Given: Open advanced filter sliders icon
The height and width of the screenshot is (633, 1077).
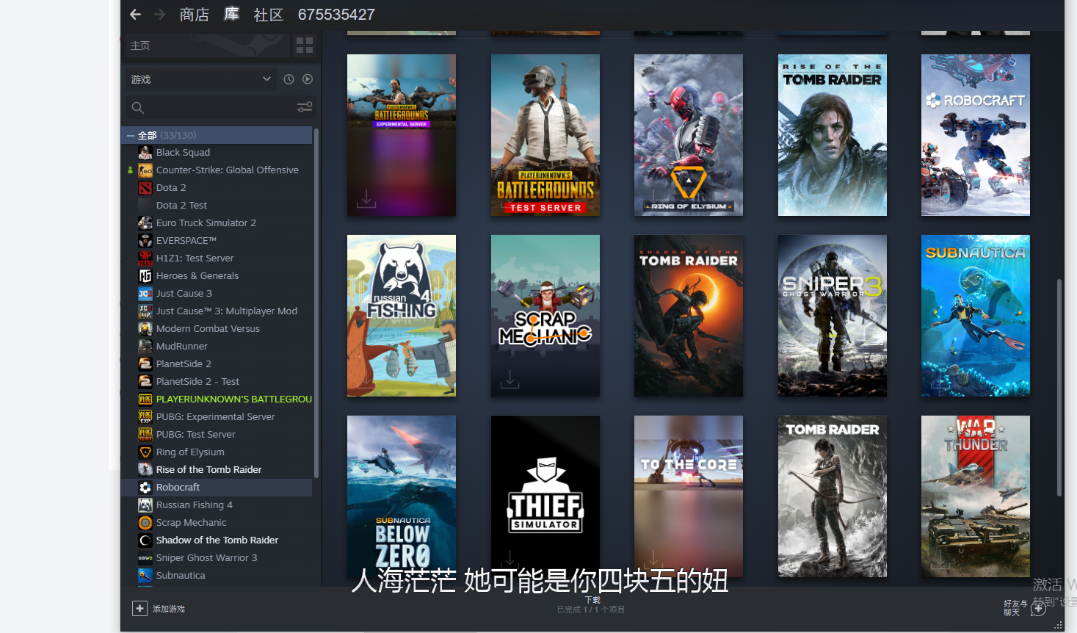Looking at the screenshot, I should click(x=305, y=108).
